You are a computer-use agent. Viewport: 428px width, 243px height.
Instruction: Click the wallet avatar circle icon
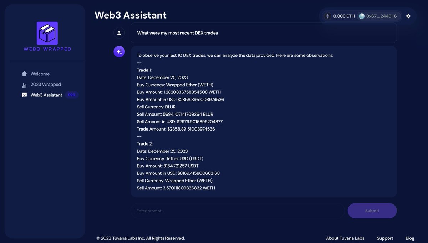361,16
